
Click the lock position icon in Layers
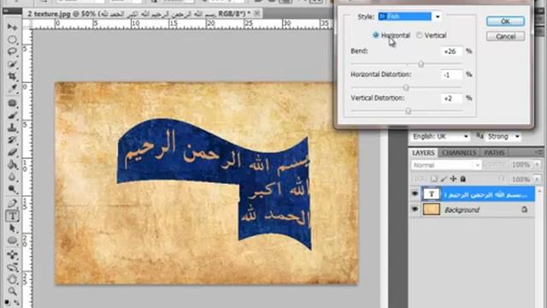click(x=453, y=179)
